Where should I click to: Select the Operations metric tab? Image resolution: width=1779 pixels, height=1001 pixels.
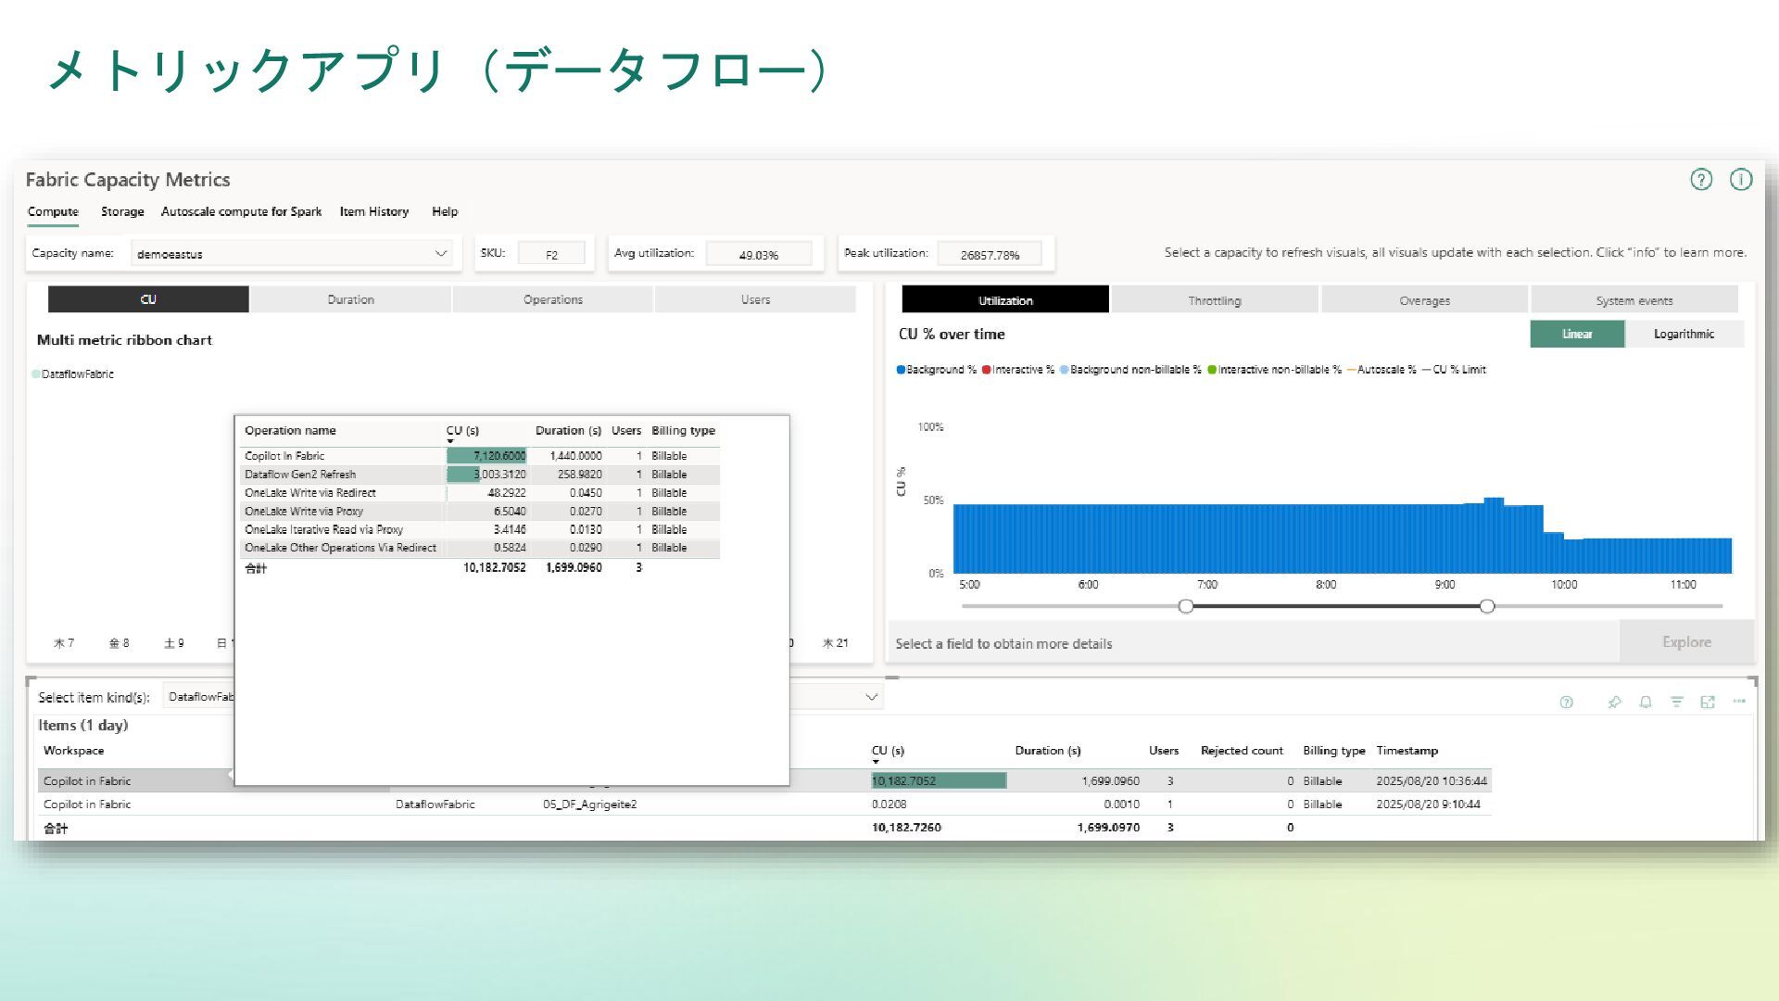(x=553, y=299)
